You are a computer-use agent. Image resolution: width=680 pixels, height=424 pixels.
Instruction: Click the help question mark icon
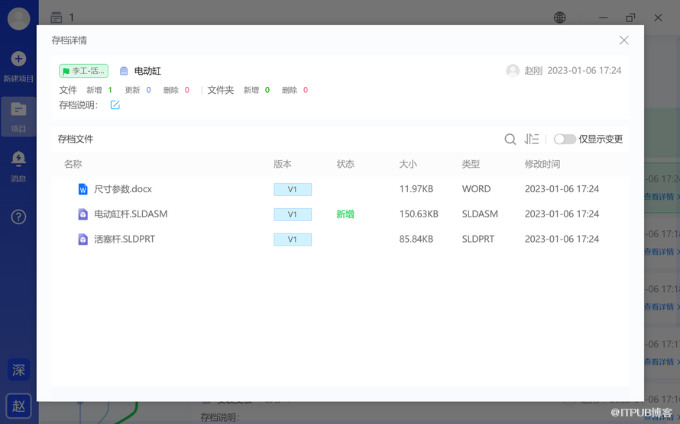point(18,217)
